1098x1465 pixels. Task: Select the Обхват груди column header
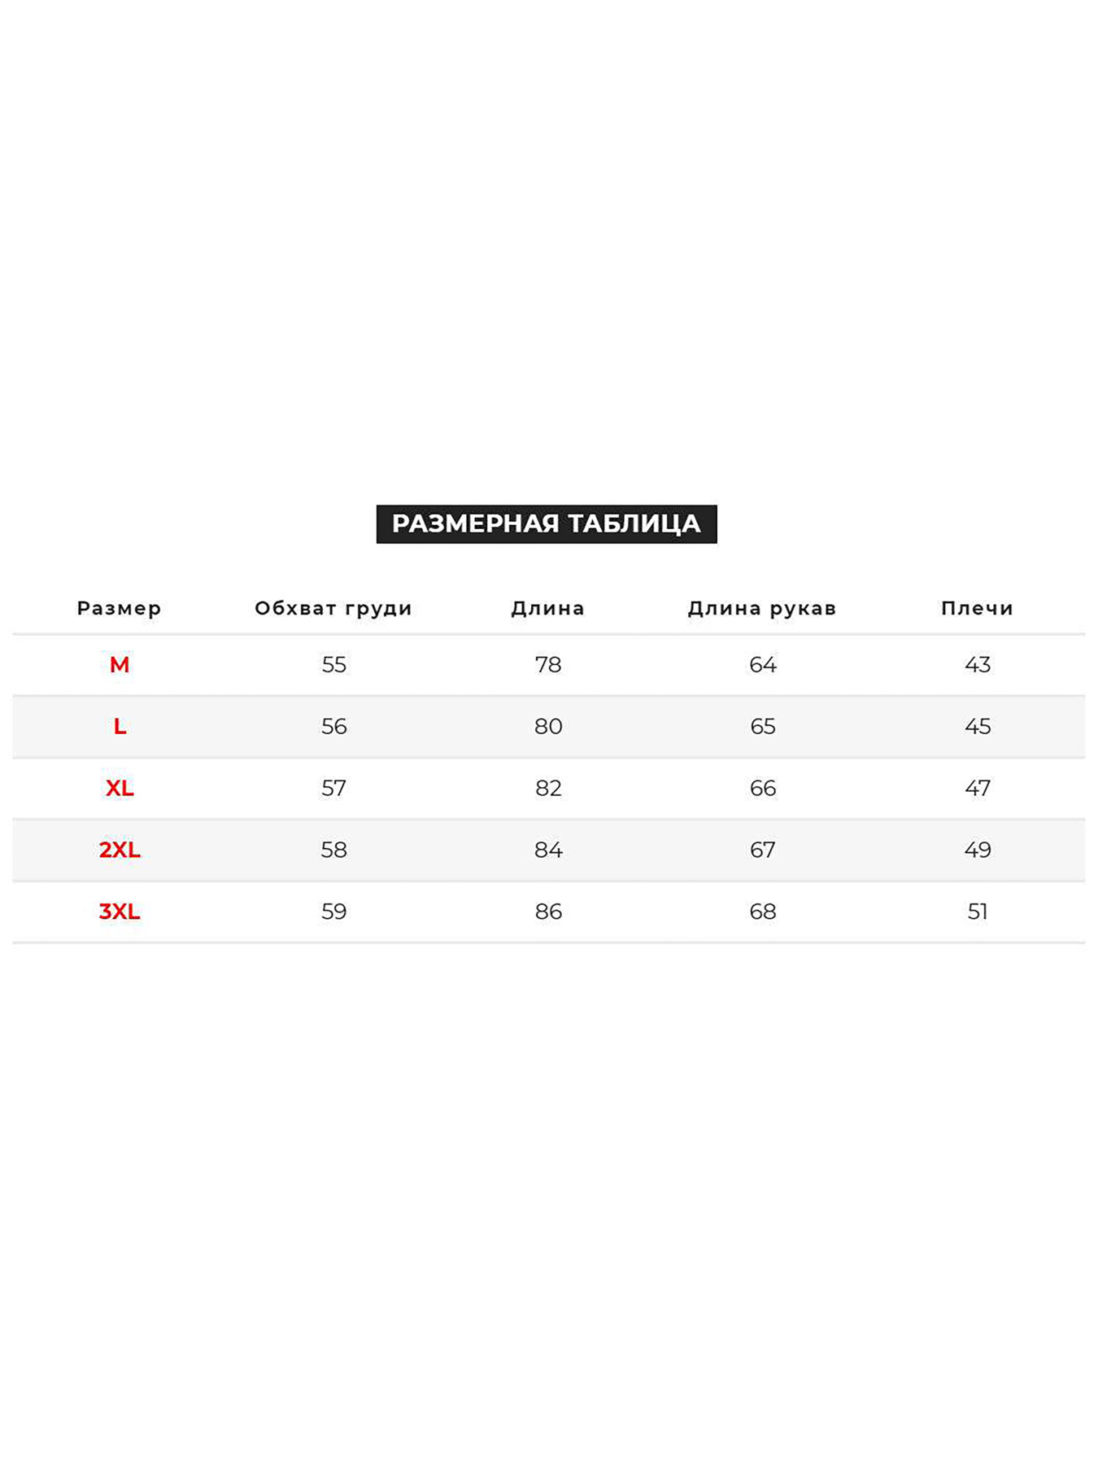click(x=333, y=608)
